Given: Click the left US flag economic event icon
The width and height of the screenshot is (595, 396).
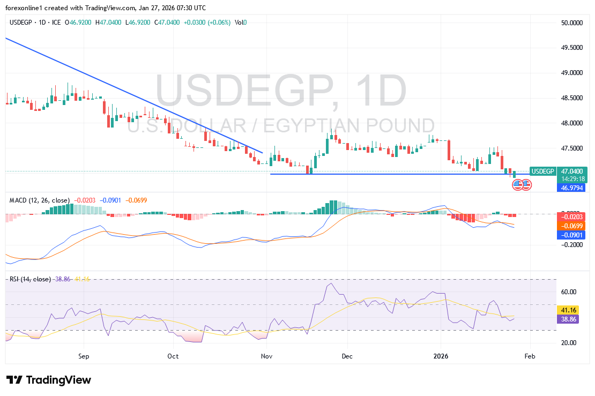Looking at the screenshot, I should [517, 185].
